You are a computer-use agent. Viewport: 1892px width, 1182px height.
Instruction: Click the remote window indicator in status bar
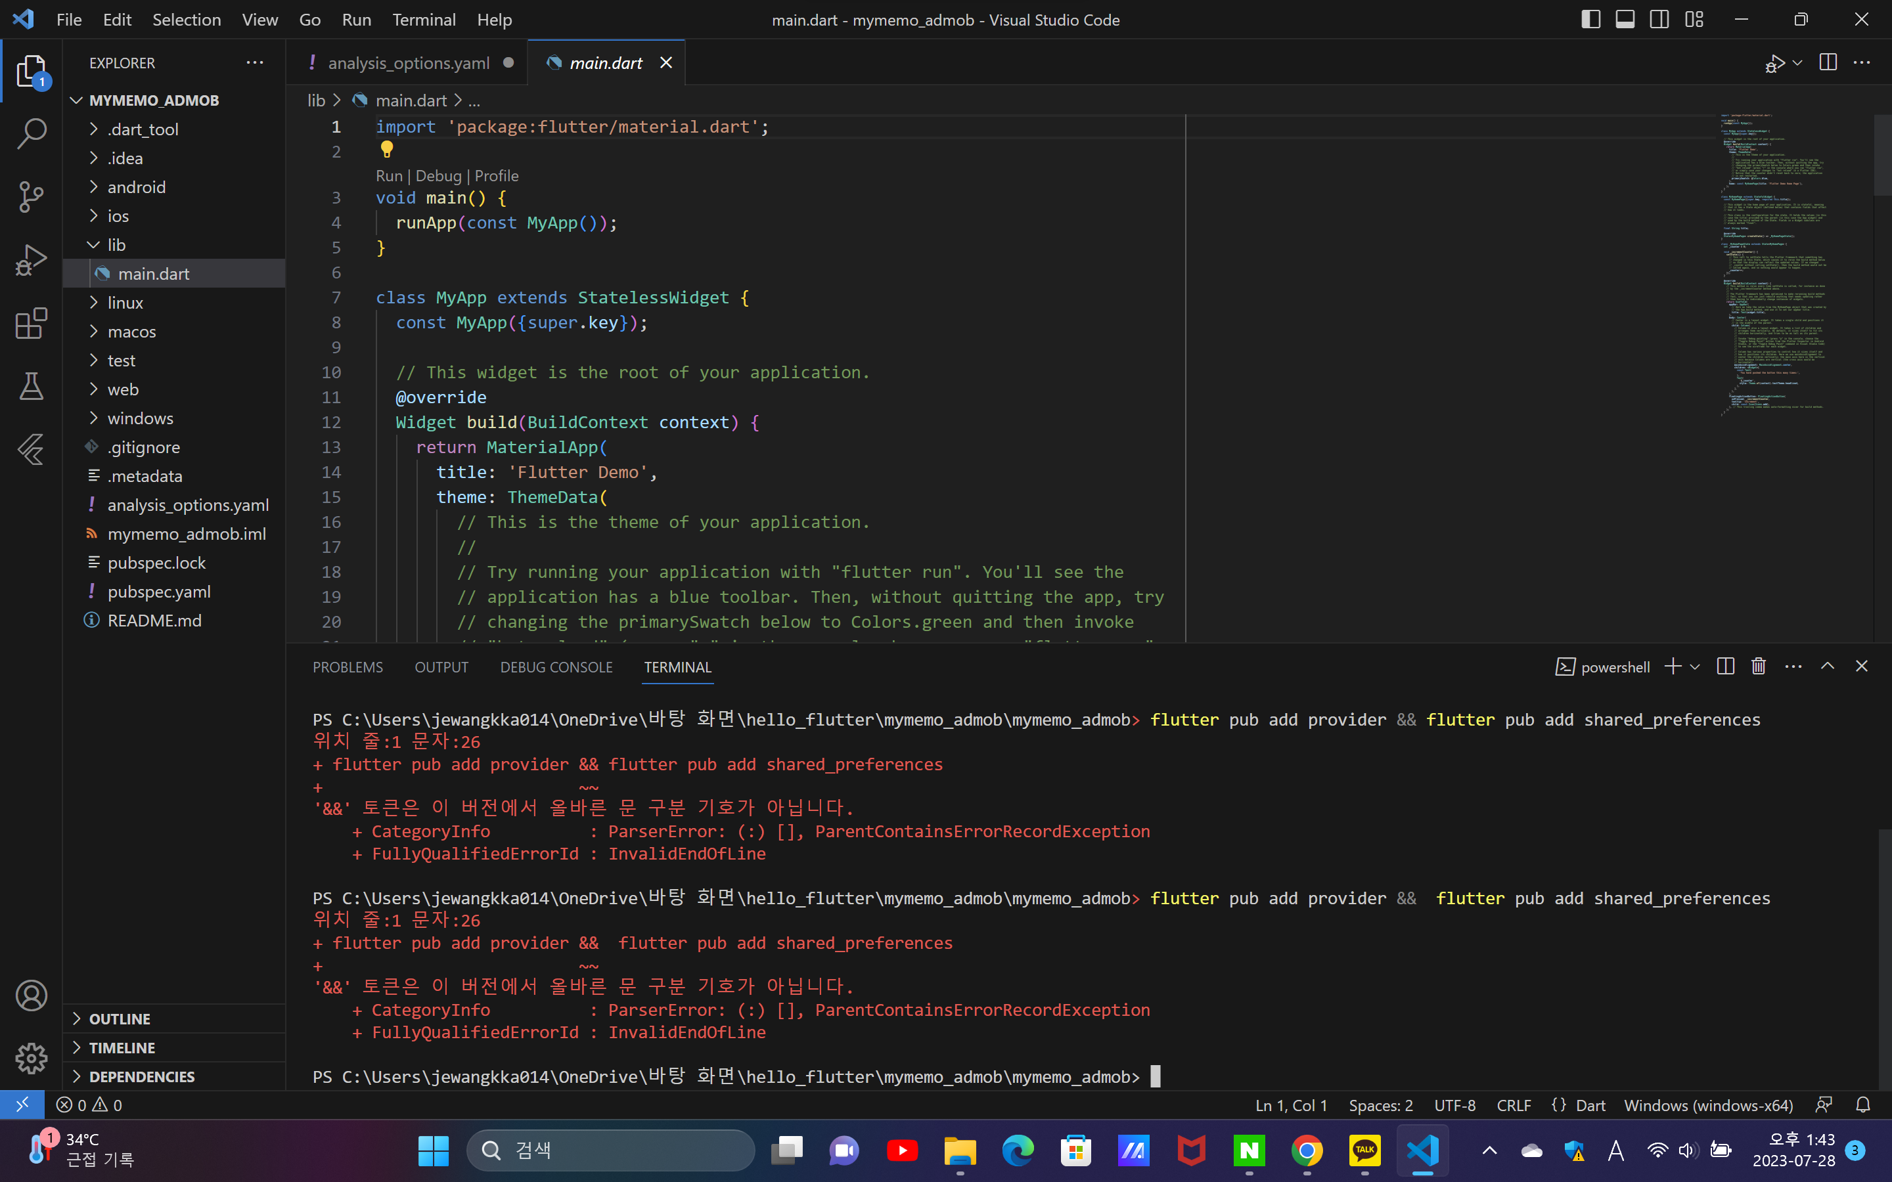(22, 1105)
